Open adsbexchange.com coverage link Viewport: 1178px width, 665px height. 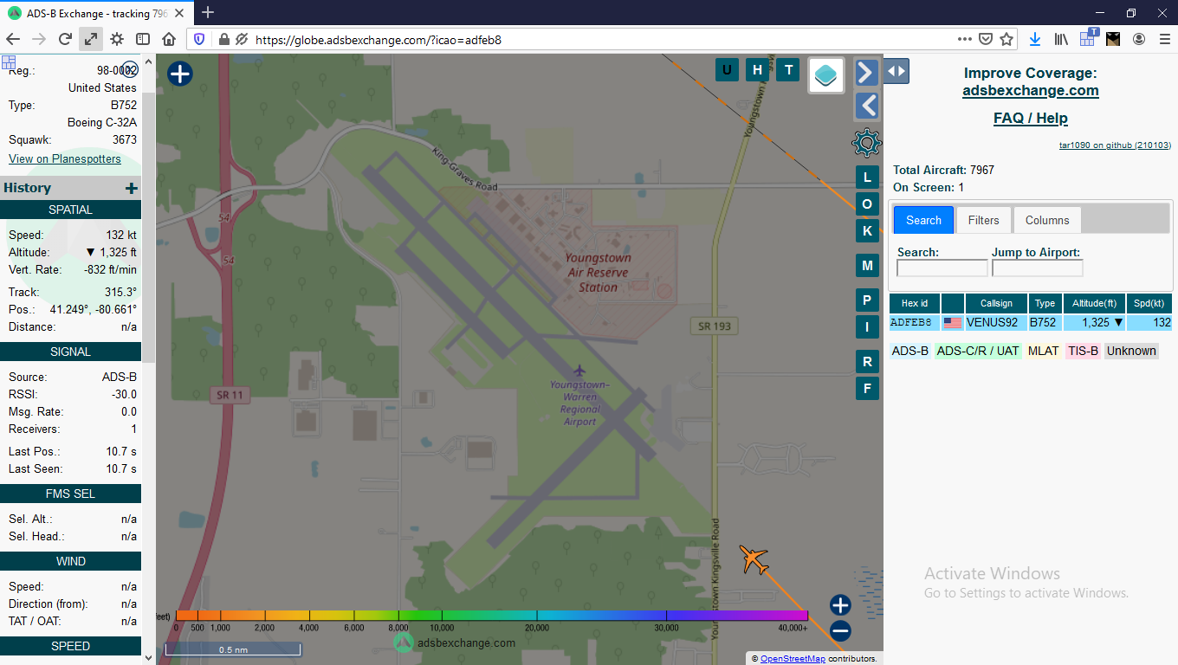1031,90
